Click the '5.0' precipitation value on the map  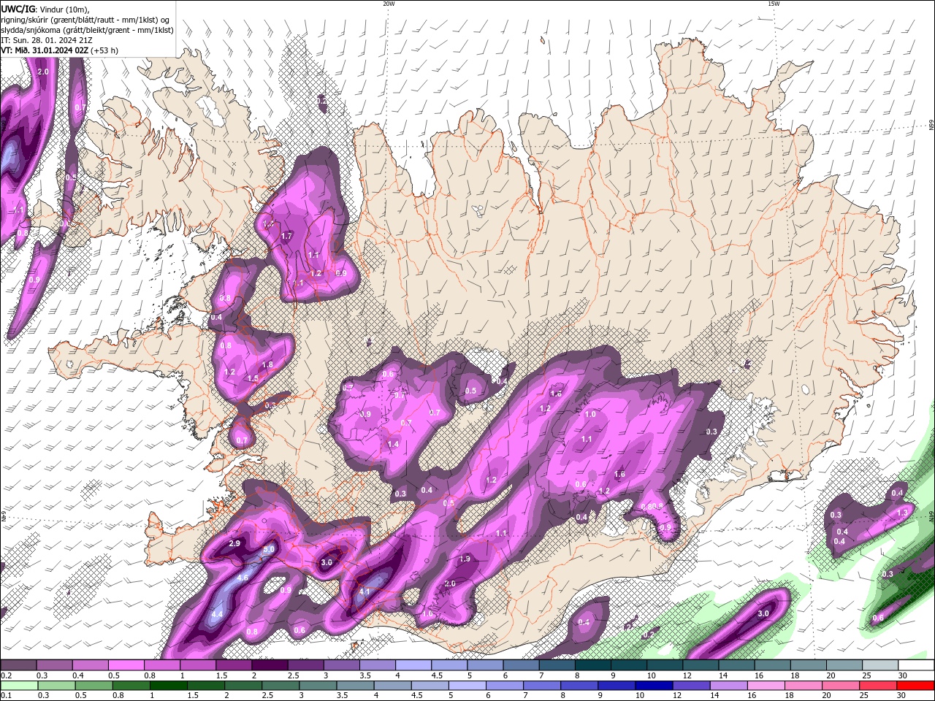[269, 549]
